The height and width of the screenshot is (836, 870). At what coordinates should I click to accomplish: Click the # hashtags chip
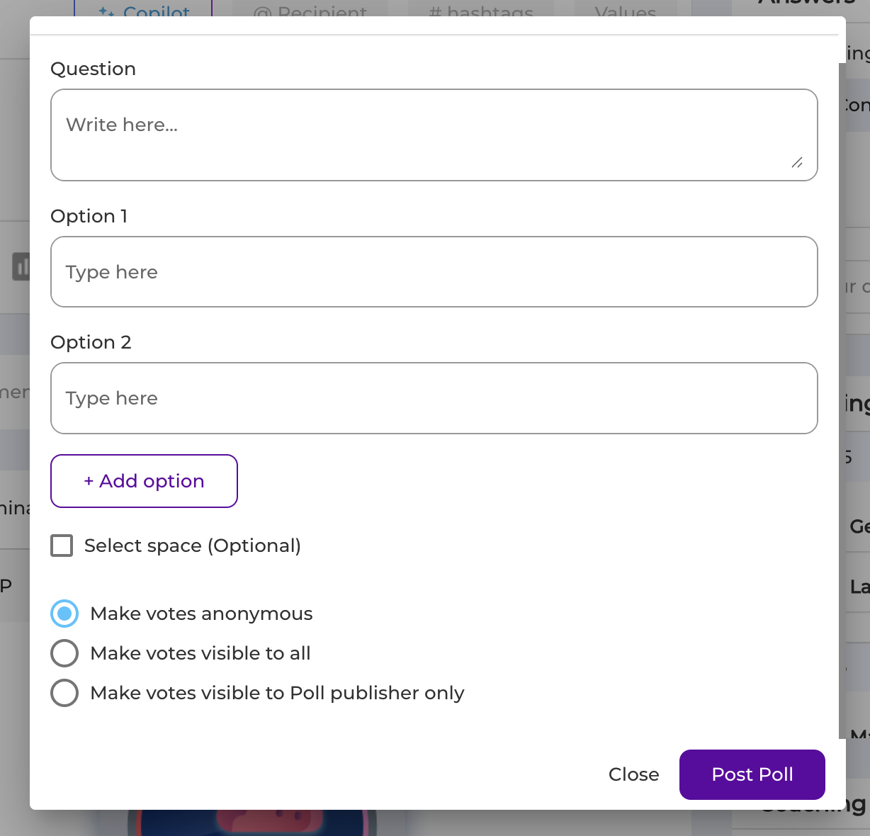pos(481,9)
